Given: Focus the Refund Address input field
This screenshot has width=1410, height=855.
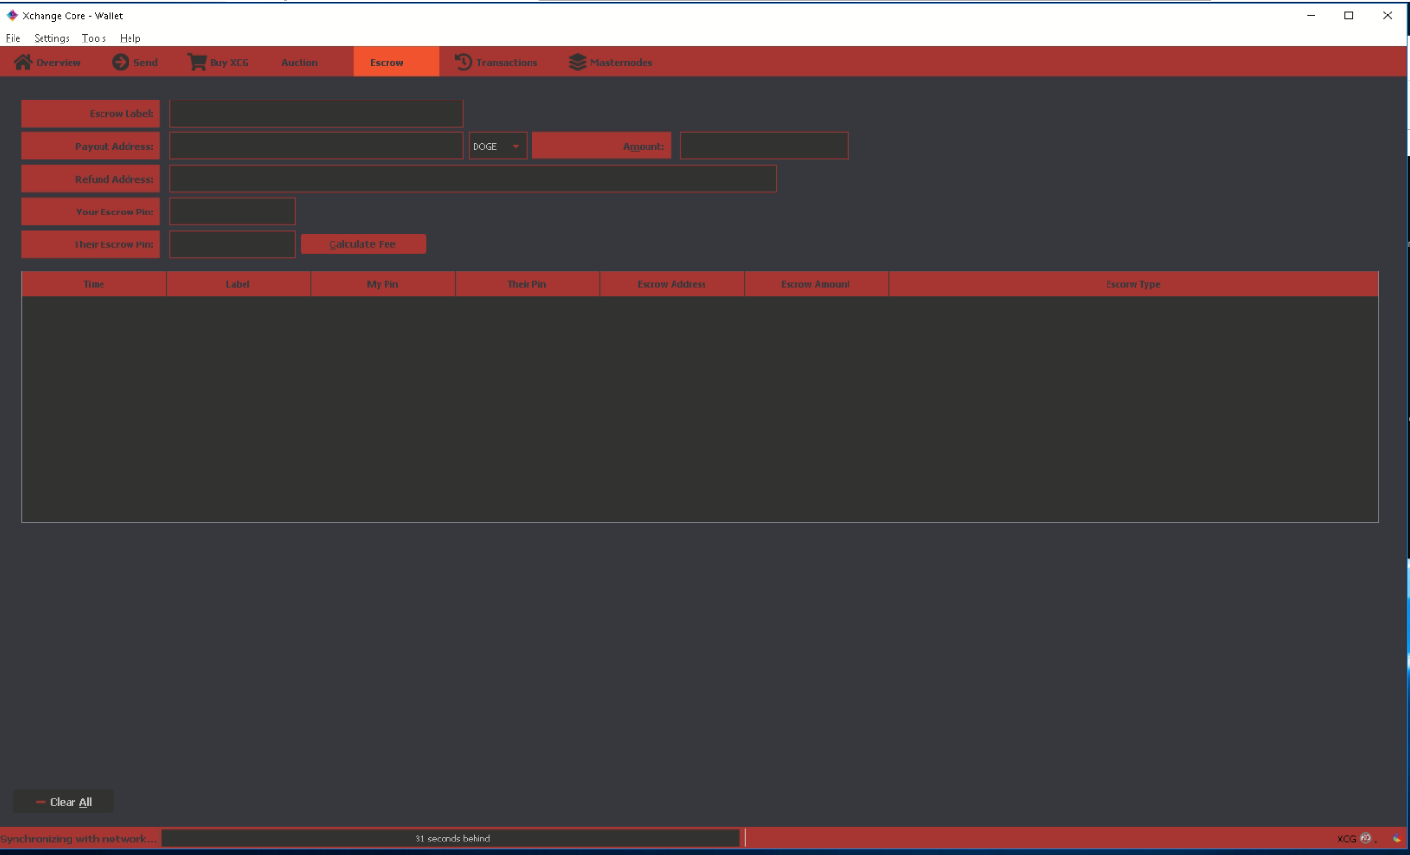Looking at the screenshot, I should [473, 179].
